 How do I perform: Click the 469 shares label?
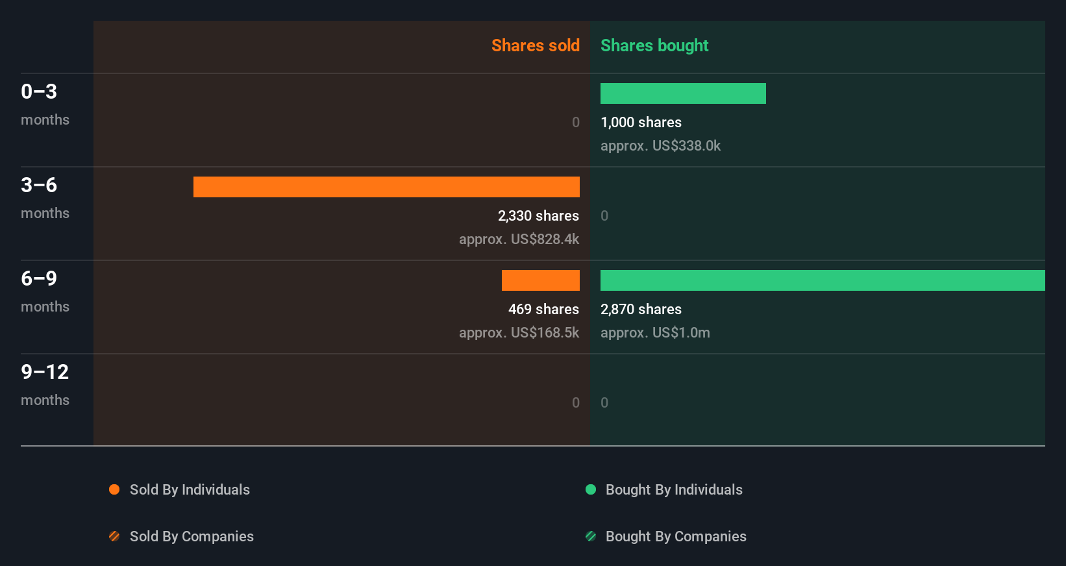[543, 309]
